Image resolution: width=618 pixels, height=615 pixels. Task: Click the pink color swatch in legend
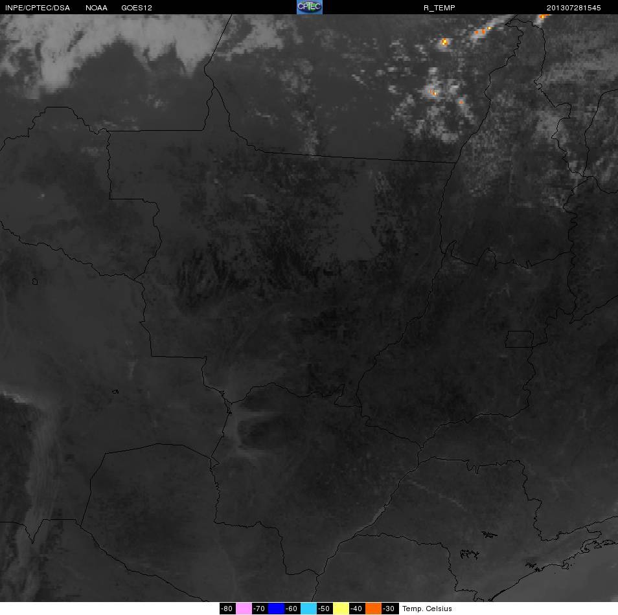tap(244, 609)
